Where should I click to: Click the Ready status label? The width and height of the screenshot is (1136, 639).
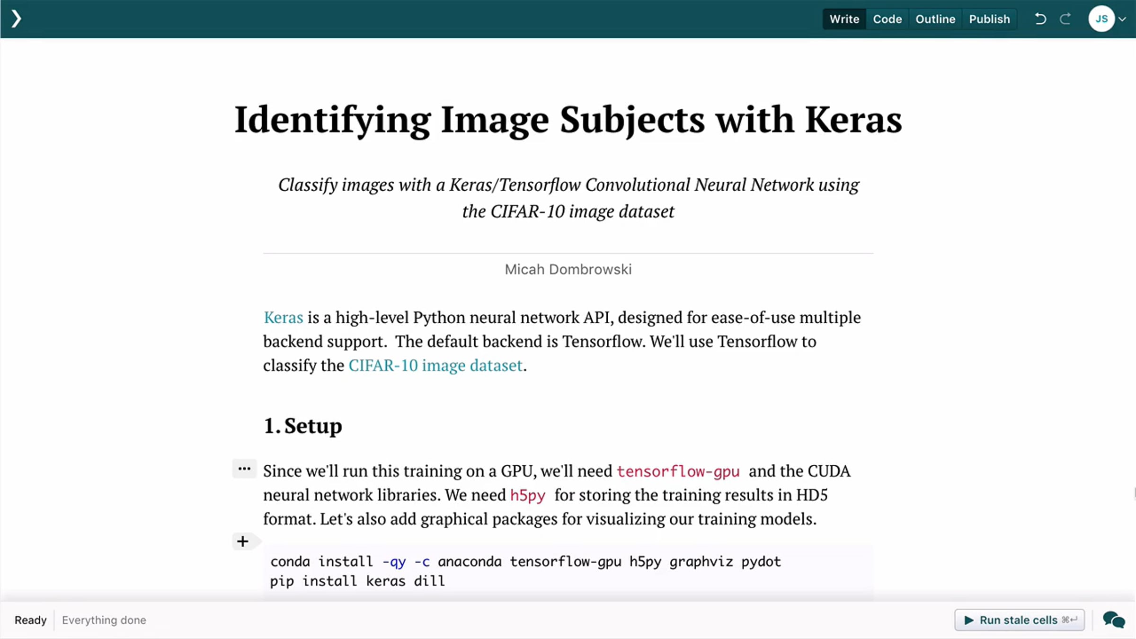(31, 620)
